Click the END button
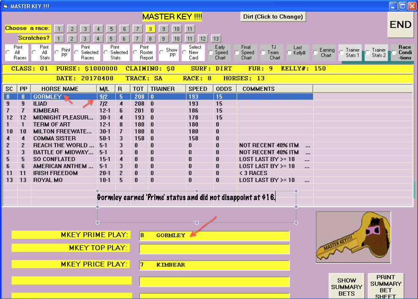The height and width of the screenshot is (299, 418). pyautogui.click(x=400, y=25)
